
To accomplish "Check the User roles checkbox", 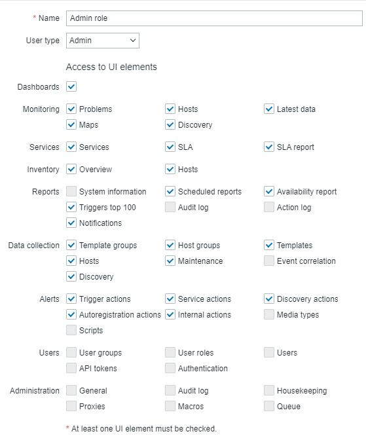I will 170,352.
